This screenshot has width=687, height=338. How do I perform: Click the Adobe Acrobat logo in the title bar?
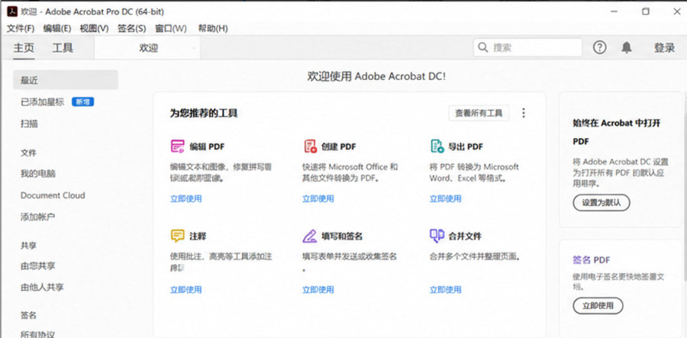[12, 11]
